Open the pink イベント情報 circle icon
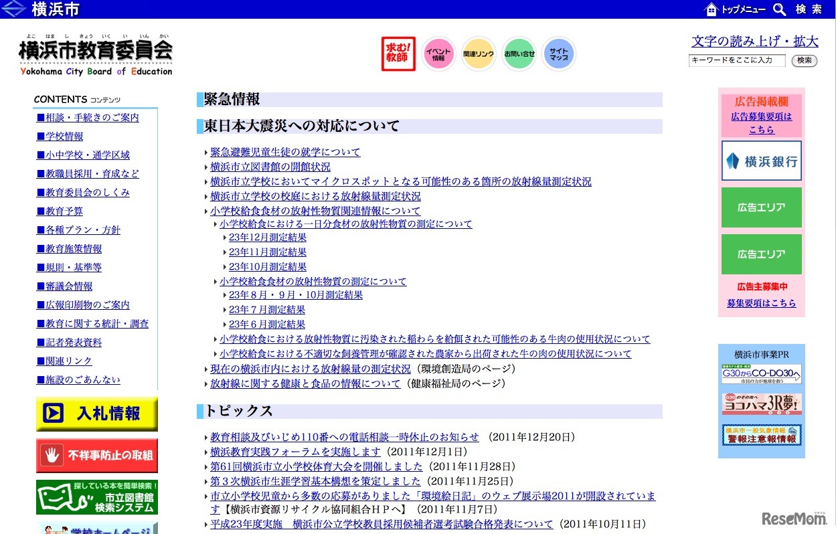The image size is (836, 534). click(439, 54)
